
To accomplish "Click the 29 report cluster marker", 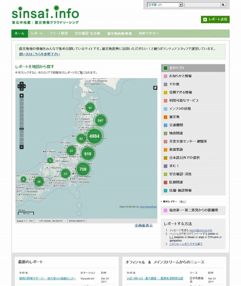I will pos(39,182).
